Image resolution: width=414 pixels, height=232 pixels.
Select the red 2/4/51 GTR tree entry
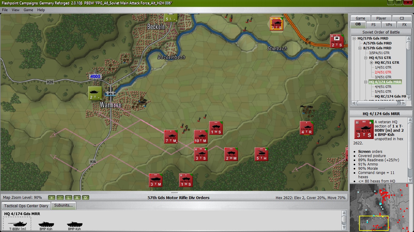coord(383,72)
